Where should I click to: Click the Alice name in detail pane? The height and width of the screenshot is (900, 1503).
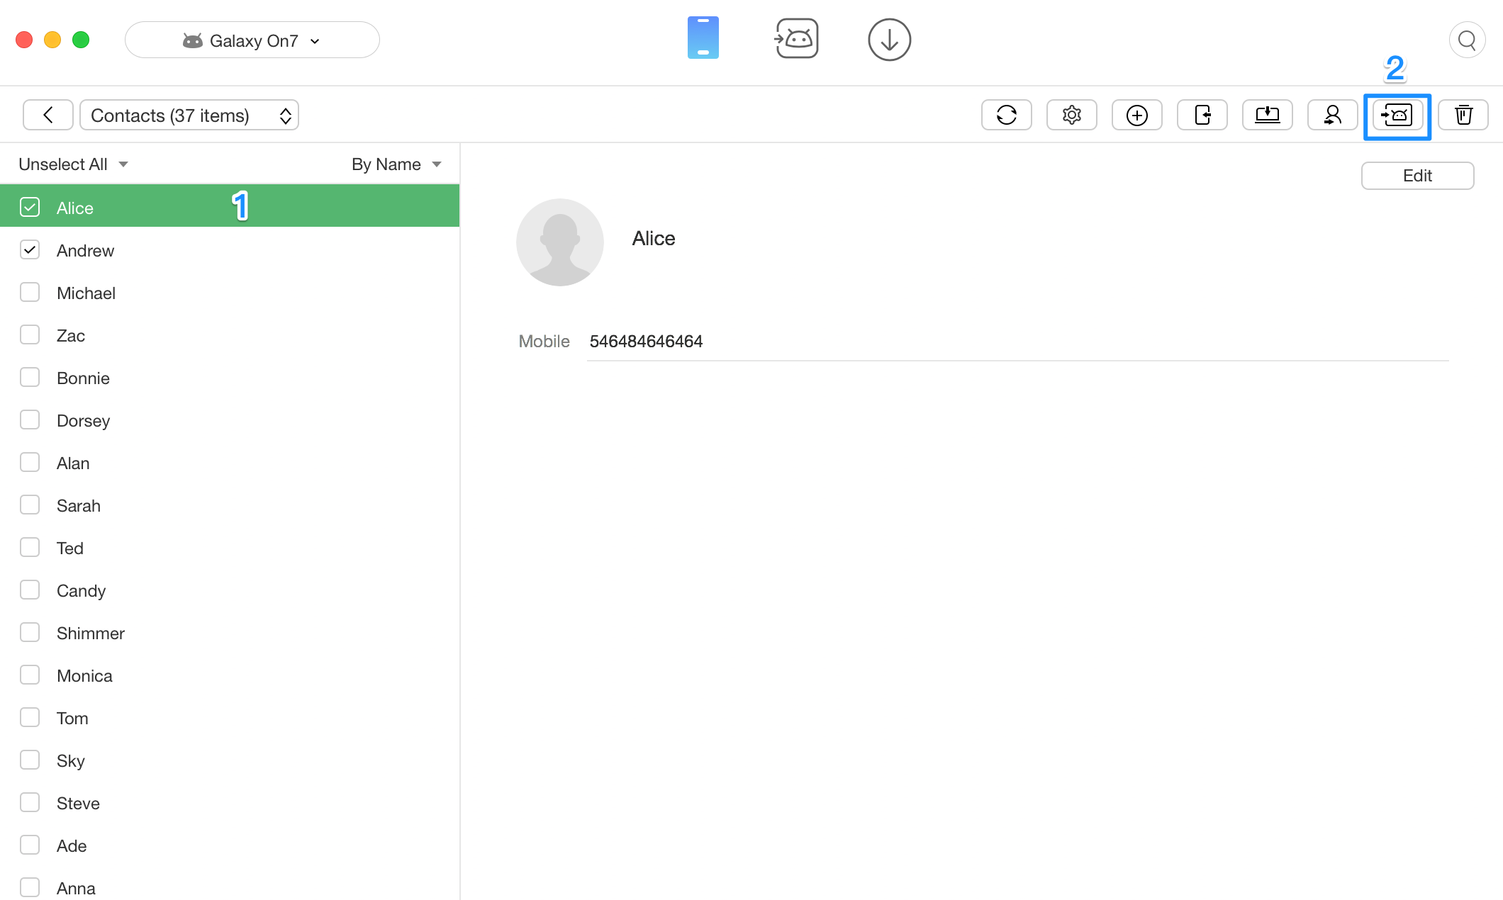(654, 239)
